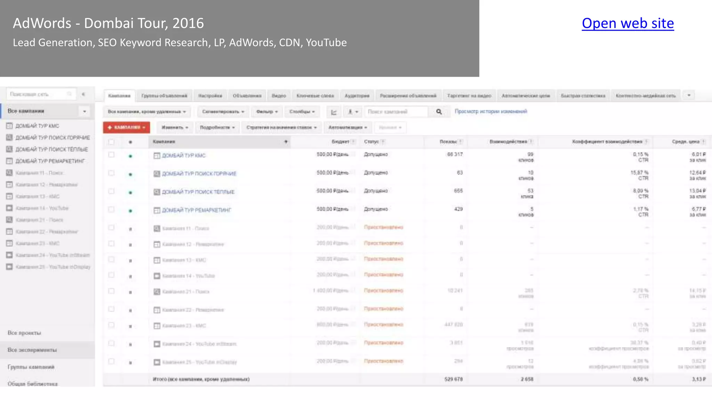The width and height of the screenshot is (712, 400).
Task: Open ДОМБАЙ ТУР РЕМАРКЕТИНГ campaign link in table
Action: tap(196, 210)
